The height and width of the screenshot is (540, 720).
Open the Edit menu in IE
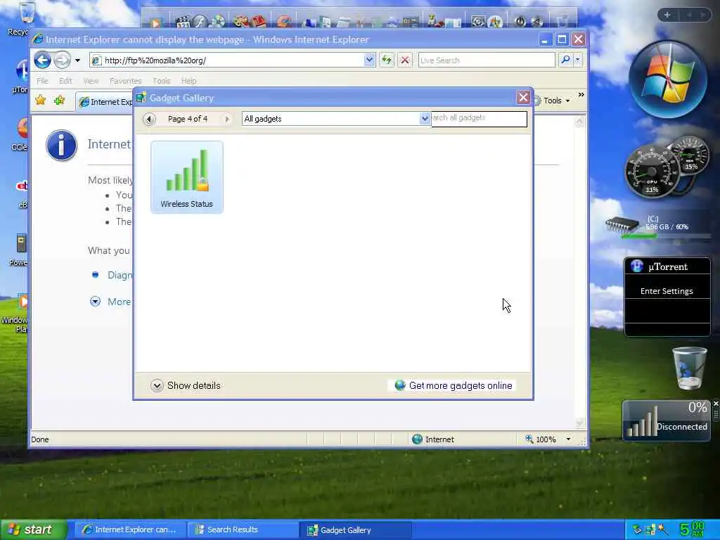point(65,81)
